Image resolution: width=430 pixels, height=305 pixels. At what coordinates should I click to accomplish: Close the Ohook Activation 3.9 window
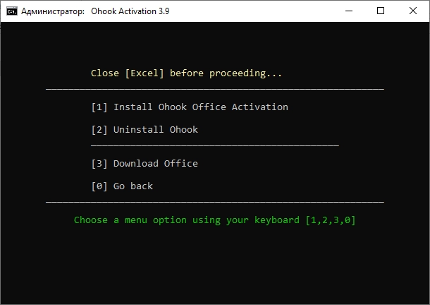[413, 11]
